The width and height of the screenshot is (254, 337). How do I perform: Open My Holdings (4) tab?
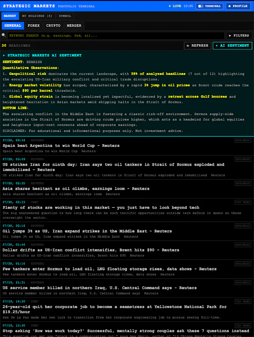click(37, 16)
